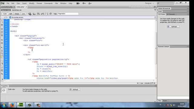Viewport: 194px width, 109px height.
Task: Click the Open Documents icon in coding toolbar
Action: (x=2, y=22)
